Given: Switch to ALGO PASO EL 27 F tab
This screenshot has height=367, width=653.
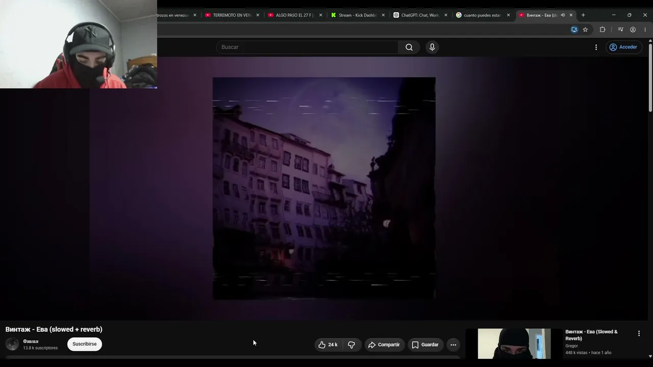Looking at the screenshot, I should click(x=295, y=15).
